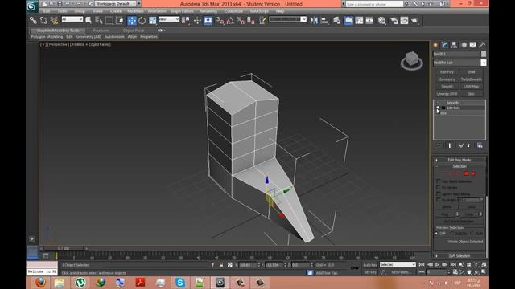This screenshot has width=515, height=289.
Task: Click the Mirror tool icon
Action: click(x=314, y=20)
